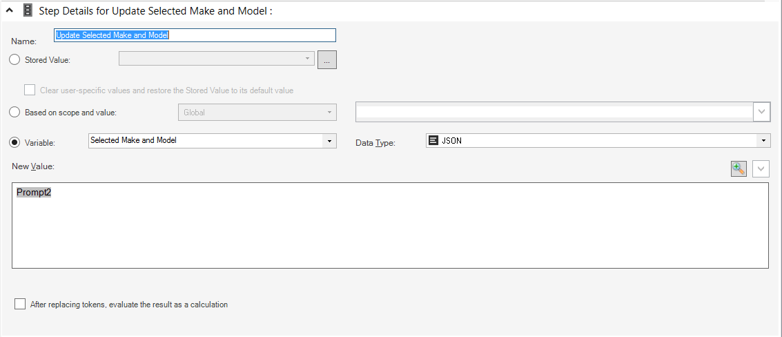Select the Stored Value radio button
782x337 pixels.
(x=15, y=60)
